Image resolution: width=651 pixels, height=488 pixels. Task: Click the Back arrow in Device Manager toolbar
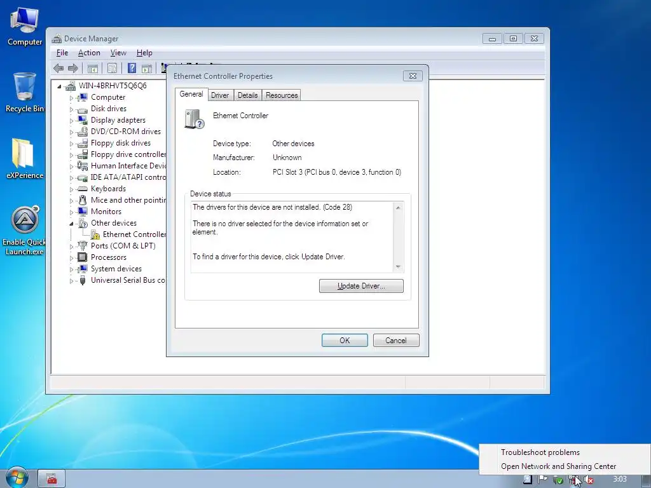pos(58,68)
